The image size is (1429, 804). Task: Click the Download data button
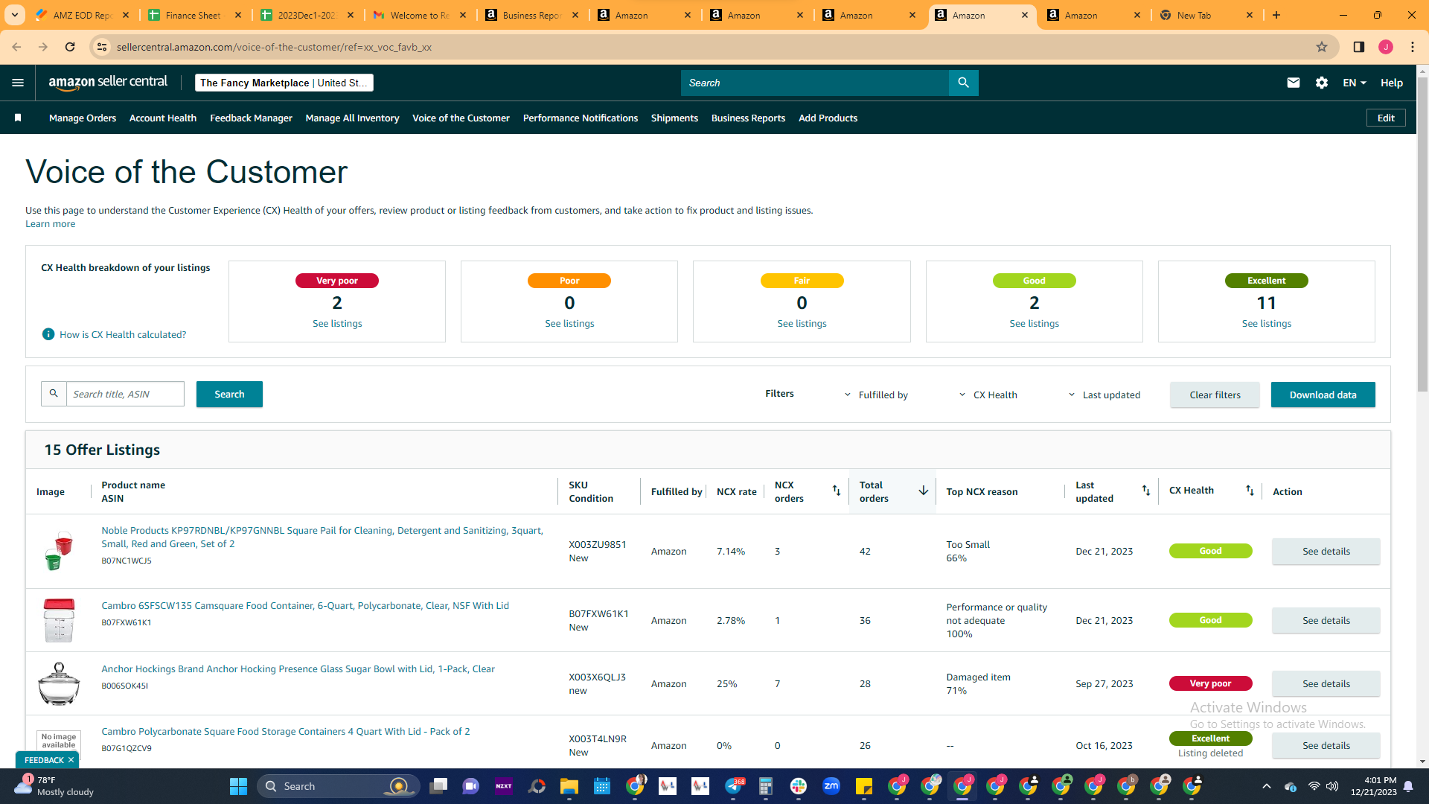(x=1323, y=395)
